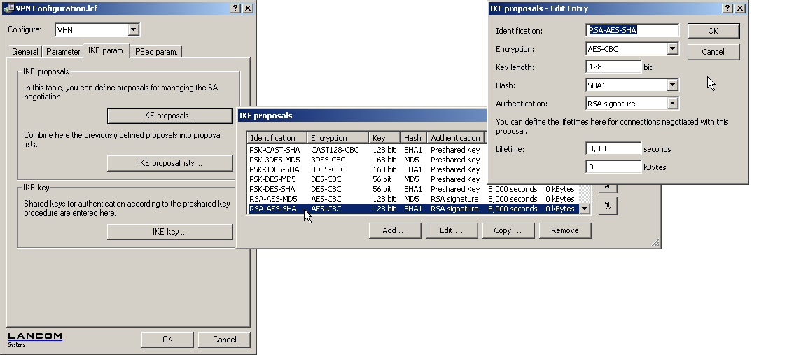Image resolution: width=794 pixels, height=355 pixels.
Task: Click Add in the IKE proposals dialog
Action: tap(395, 230)
